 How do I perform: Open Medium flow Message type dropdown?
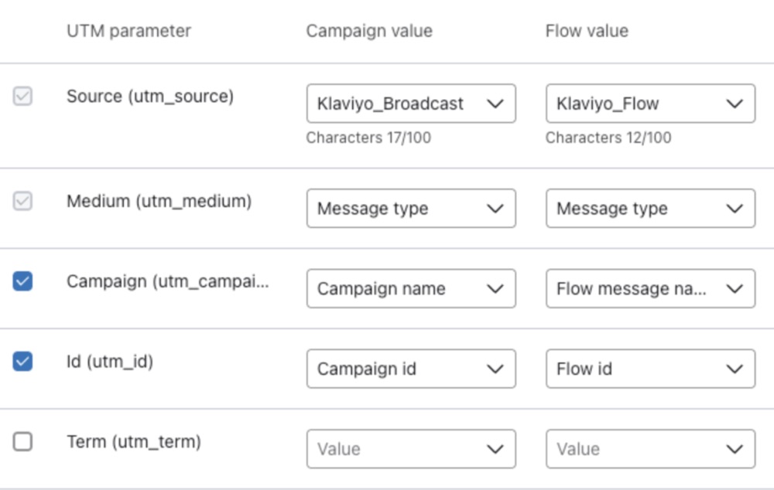[650, 209]
